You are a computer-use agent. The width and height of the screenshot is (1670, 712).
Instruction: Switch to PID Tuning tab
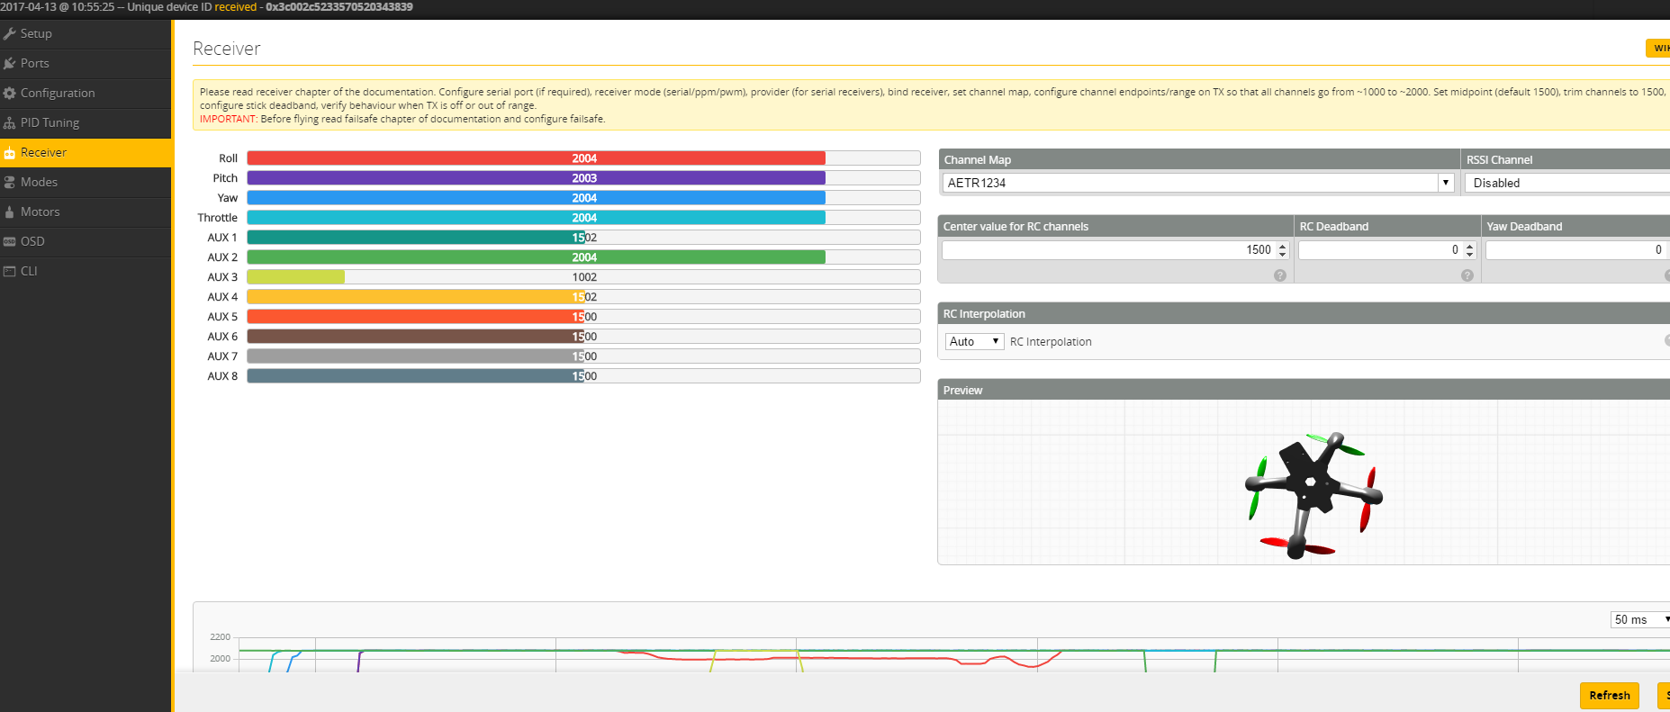(x=86, y=122)
